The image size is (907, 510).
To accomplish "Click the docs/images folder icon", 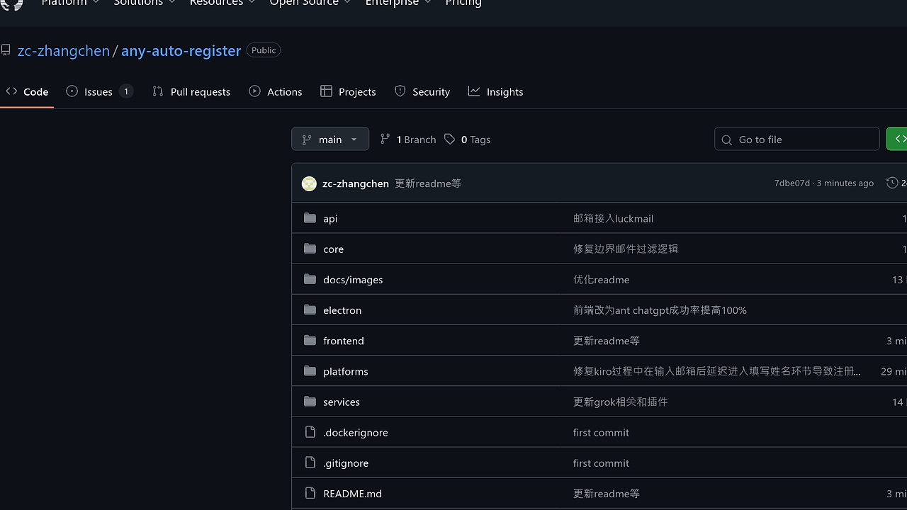I will [310, 279].
